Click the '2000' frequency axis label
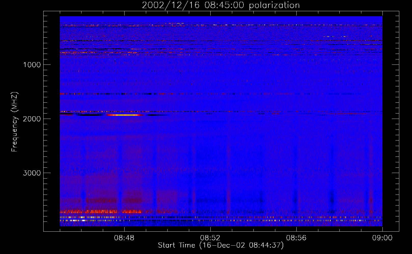412x254 pixels. click(32, 119)
